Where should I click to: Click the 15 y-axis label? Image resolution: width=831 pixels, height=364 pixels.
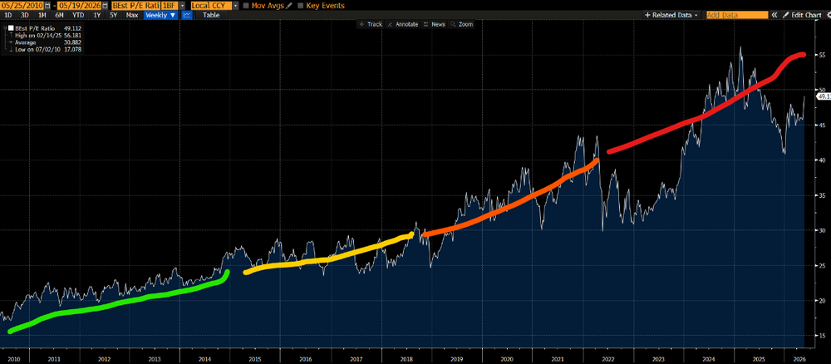pyautogui.click(x=822, y=336)
